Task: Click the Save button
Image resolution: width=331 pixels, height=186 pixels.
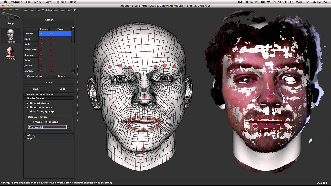Action: click(36, 89)
